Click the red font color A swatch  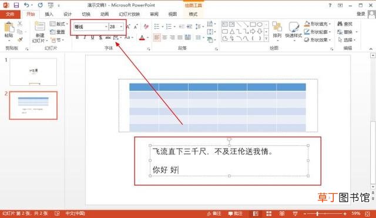click(x=142, y=38)
